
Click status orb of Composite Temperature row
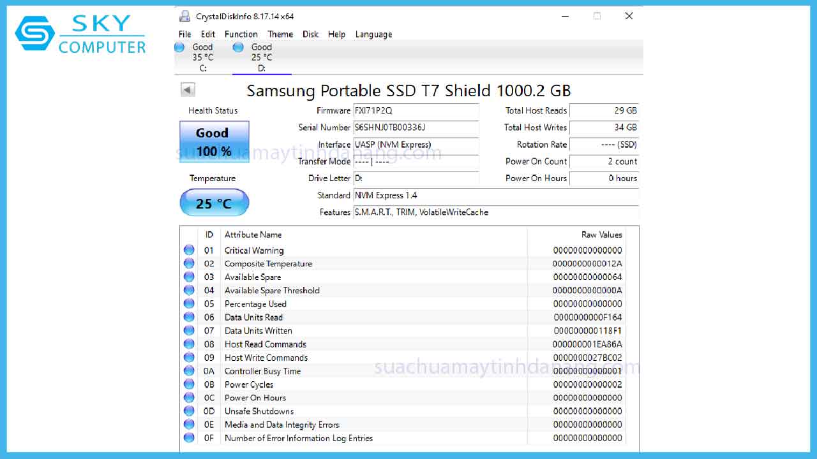[x=189, y=263]
